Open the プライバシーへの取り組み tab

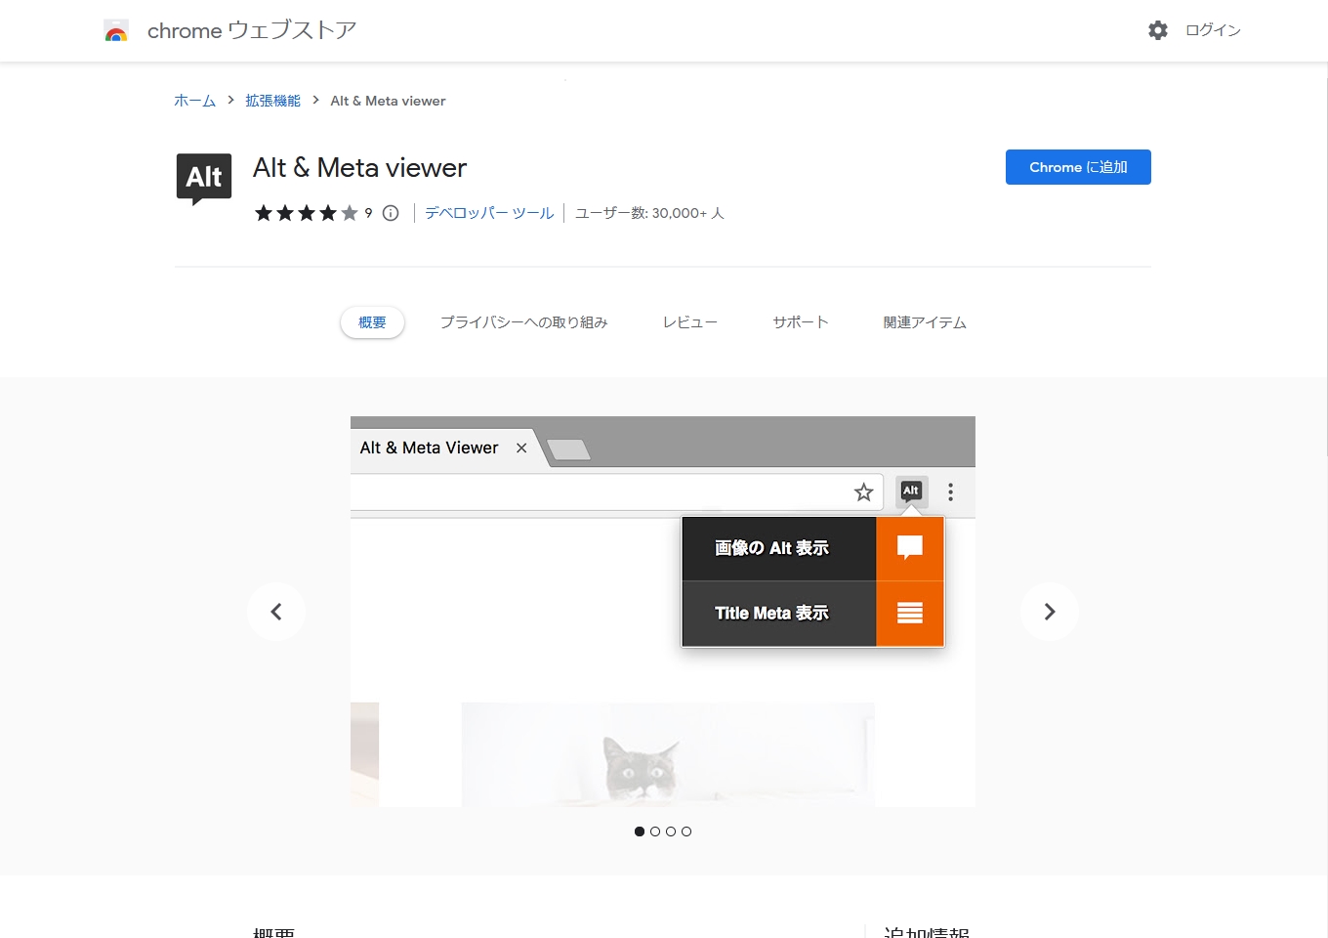[523, 322]
